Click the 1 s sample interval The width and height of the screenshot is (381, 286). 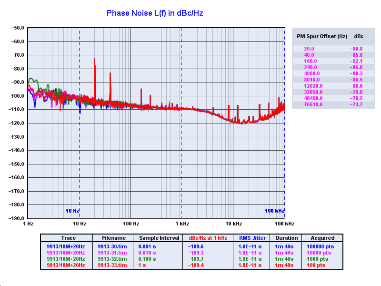point(142,266)
